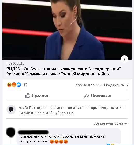This screenshot has width=134, height=145.
Task: Click the info icon on the video thumbnail
Action: tap(124, 59)
